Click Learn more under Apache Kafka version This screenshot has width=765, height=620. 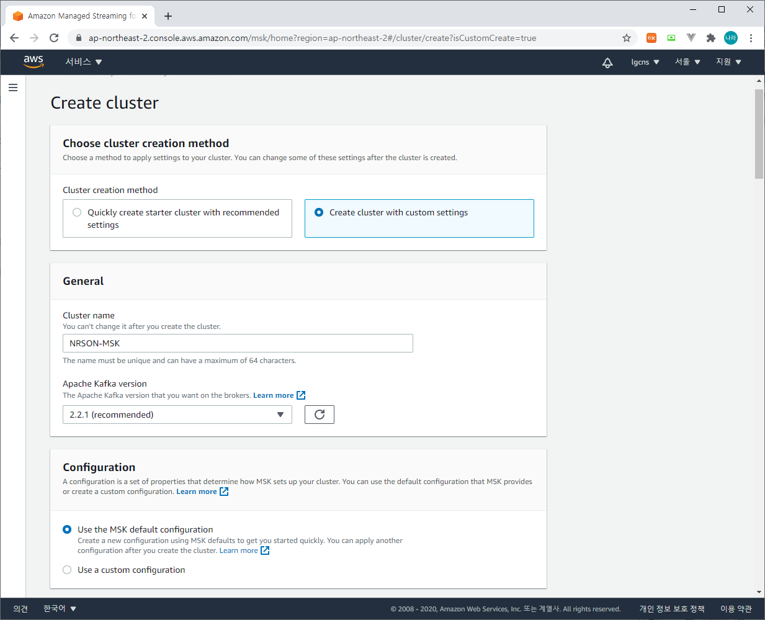pyautogui.click(x=273, y=395)
